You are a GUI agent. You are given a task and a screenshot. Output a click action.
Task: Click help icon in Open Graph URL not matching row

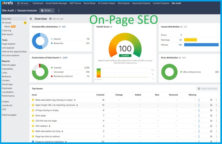point(211,105)
